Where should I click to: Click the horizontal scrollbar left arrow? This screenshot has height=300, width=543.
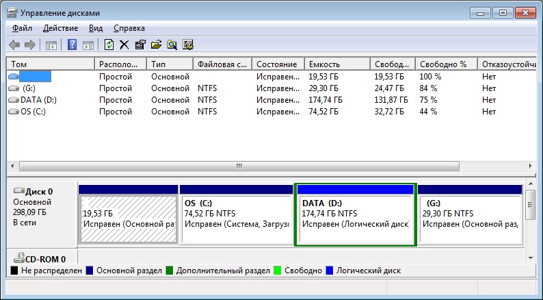pos(12,166)
